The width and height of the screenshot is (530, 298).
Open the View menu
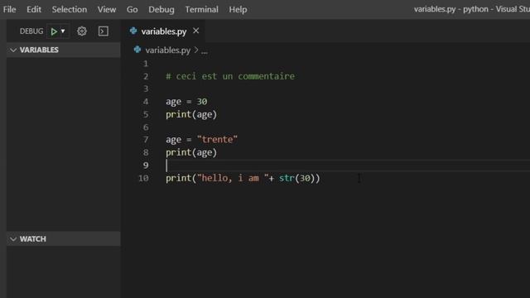(x=107, y=9)
